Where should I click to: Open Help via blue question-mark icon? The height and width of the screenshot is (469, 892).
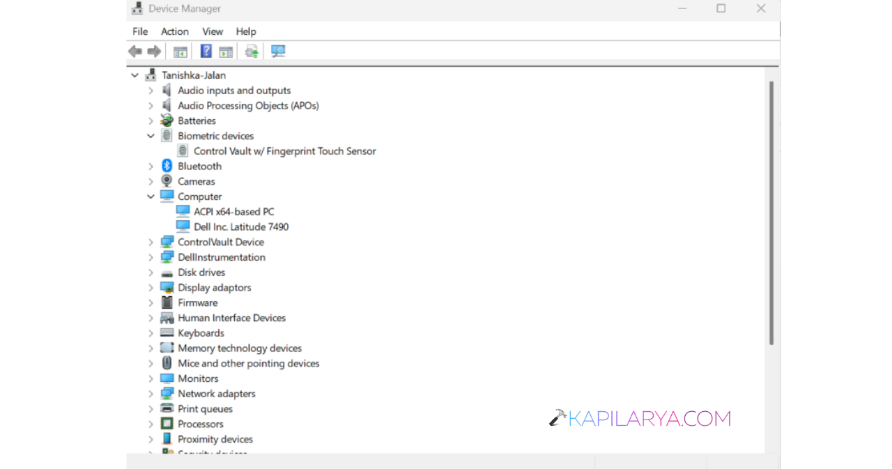tap(206, 51)
